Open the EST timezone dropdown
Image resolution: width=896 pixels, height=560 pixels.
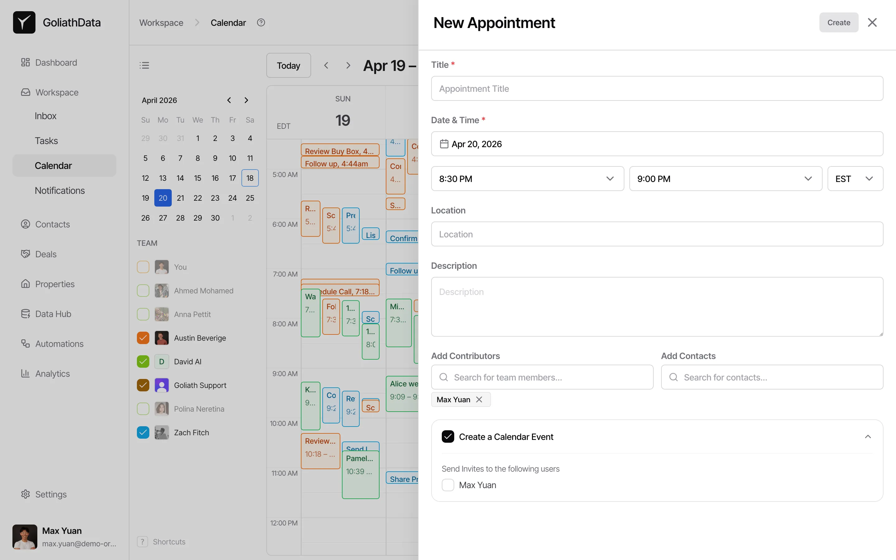click(x=855, y=179)
